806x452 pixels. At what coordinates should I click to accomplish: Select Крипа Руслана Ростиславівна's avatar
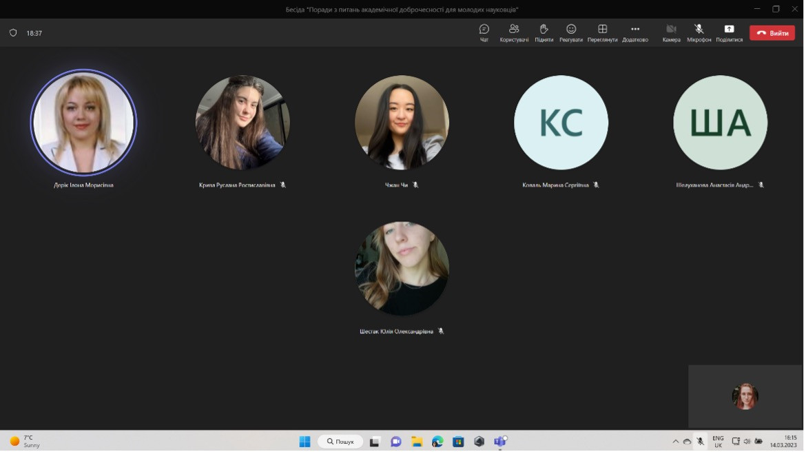pyautogui.click(x=242, y=123)
